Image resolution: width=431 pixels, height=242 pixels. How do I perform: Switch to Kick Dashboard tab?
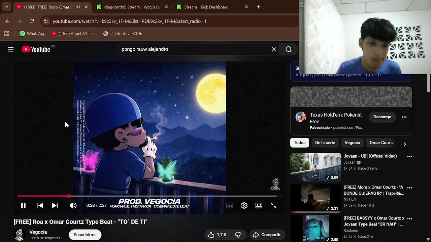[x=206, y=7]
